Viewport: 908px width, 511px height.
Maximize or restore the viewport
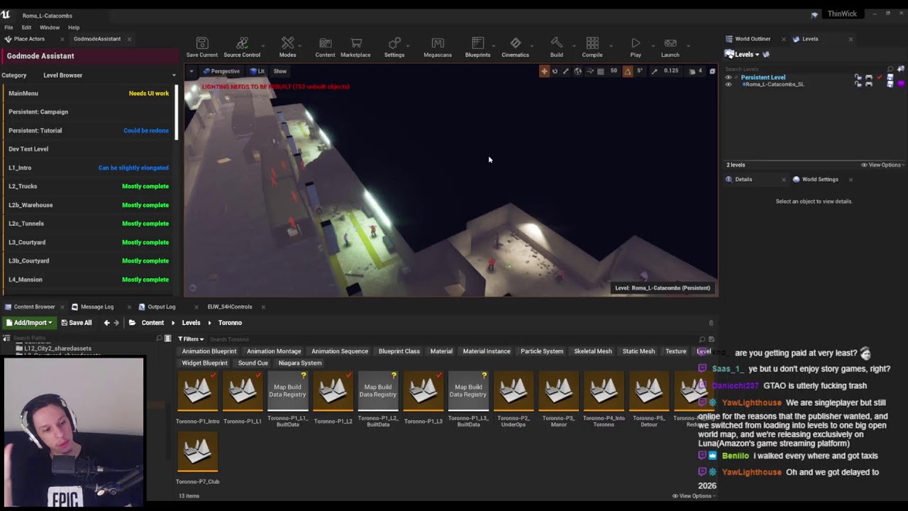(x=712, y=71)
